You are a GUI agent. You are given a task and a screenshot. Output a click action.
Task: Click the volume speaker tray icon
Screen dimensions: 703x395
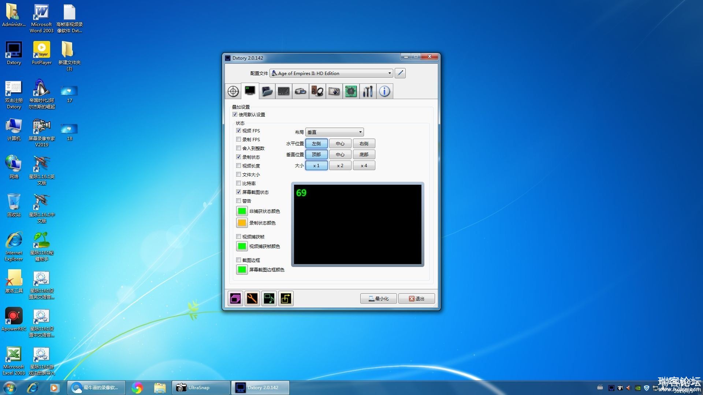(x=629, y=388)
